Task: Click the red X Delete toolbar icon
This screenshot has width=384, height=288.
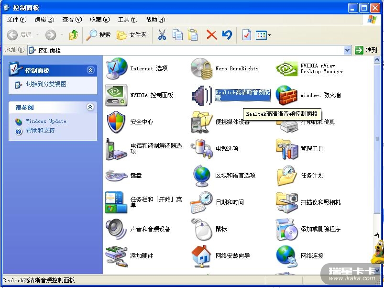Action: point(211,35)
